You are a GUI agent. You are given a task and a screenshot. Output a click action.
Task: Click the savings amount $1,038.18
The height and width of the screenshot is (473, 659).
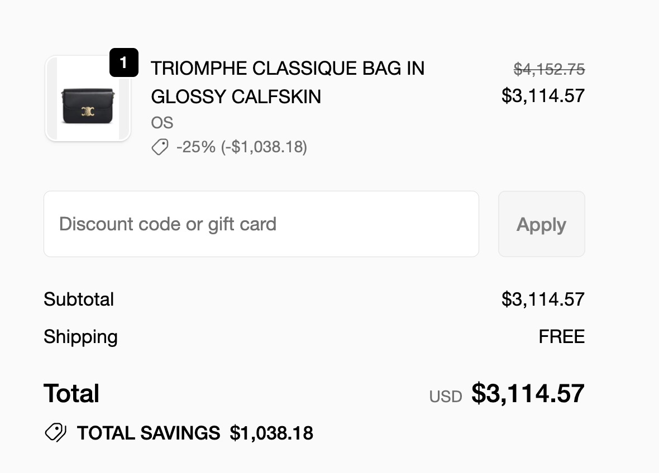271,433
